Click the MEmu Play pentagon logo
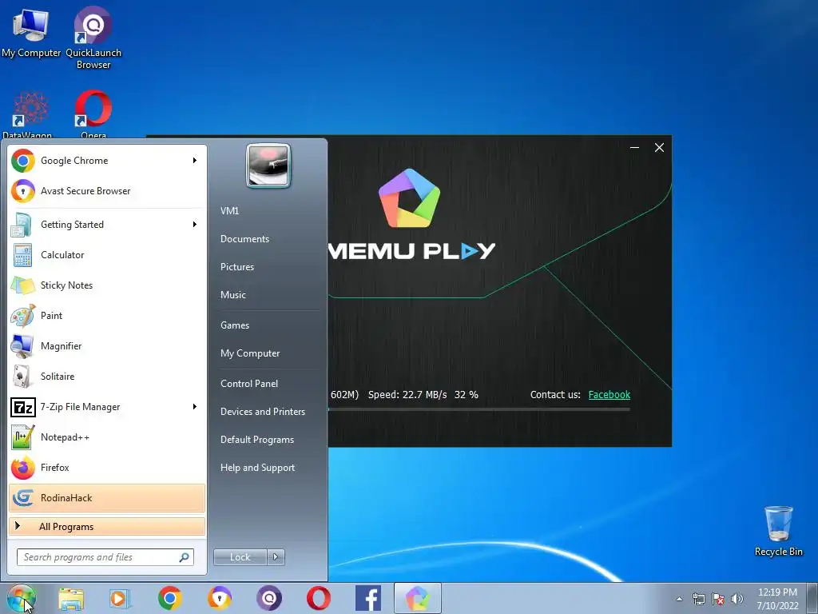This screenshot has height=614, width=818. (410, 198)
